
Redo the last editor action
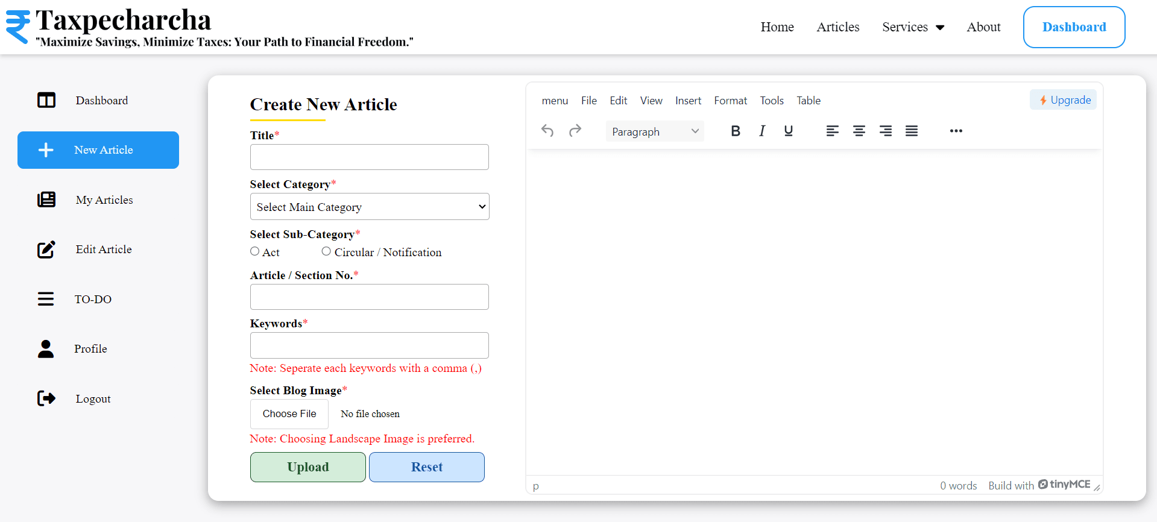pos(575,131)
